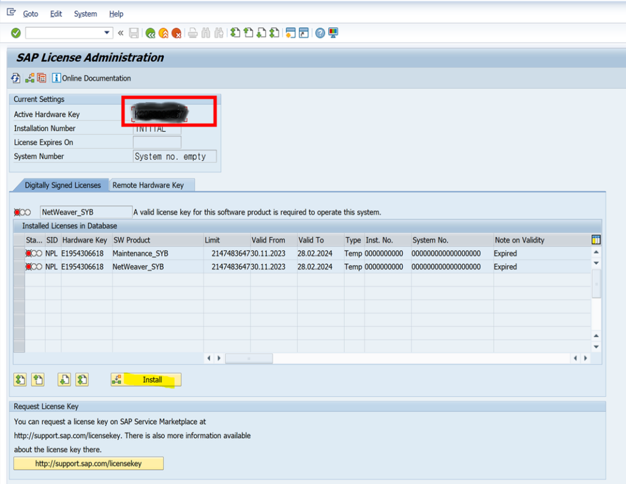Click Last Page icon in standard toolbar
626x484 pixels.
click(x=274, y=33)
